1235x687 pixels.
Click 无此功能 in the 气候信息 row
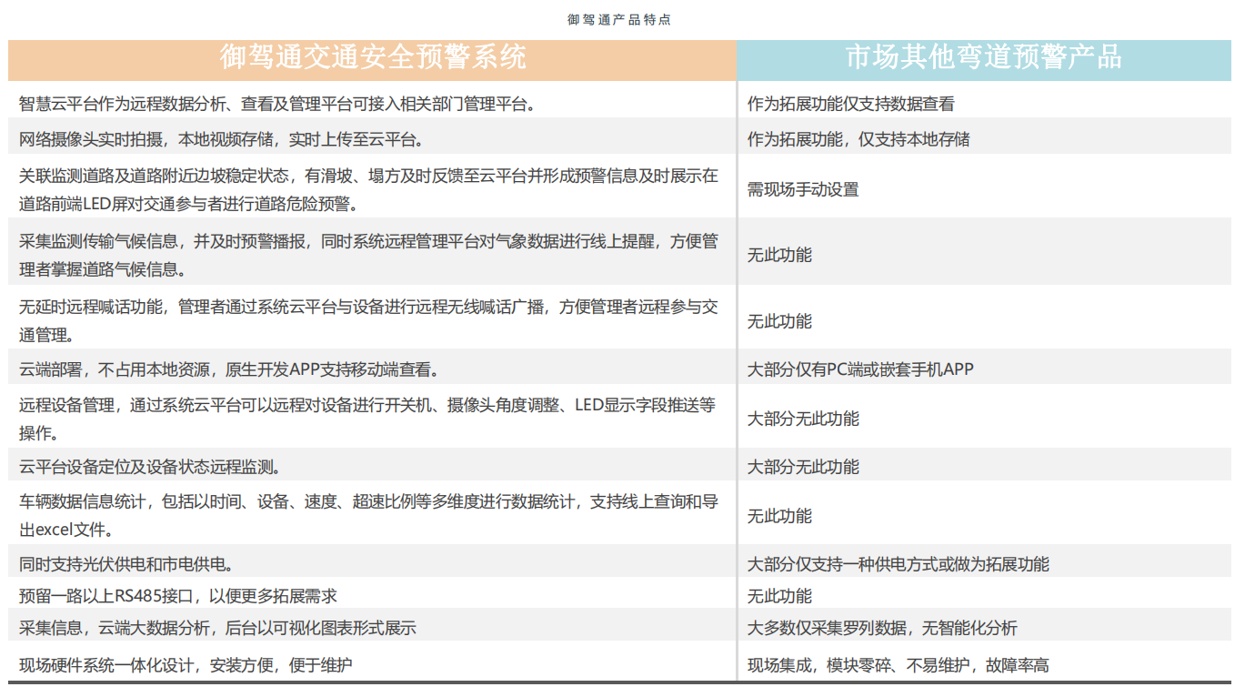(779, 255)
